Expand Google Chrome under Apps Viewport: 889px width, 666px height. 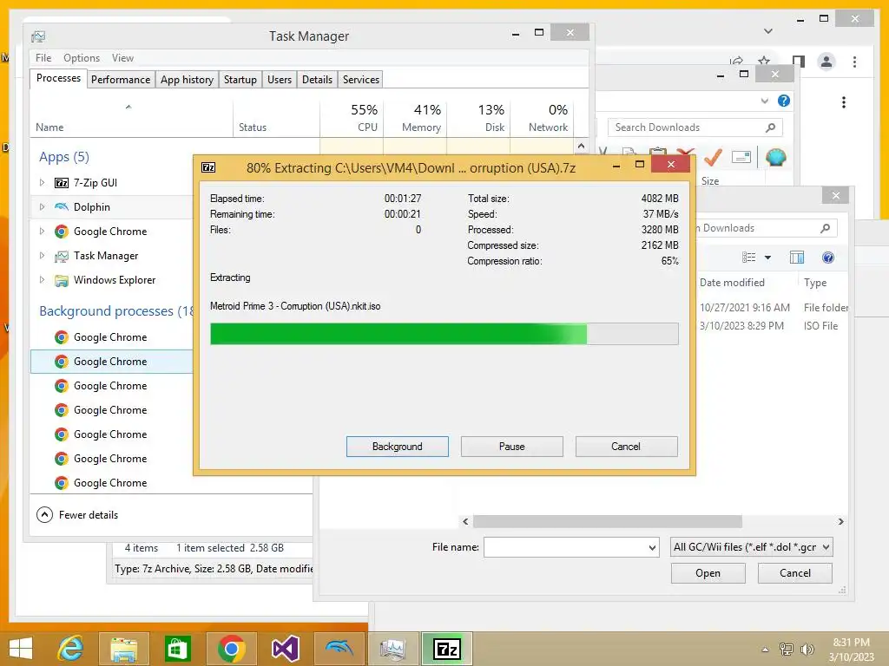42,231
